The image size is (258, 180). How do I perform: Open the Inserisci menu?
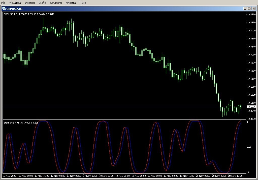[30, 3]
